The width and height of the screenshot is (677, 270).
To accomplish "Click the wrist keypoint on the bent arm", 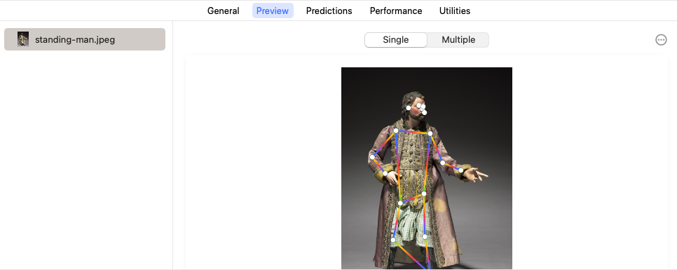I will [x=385, y=173].
